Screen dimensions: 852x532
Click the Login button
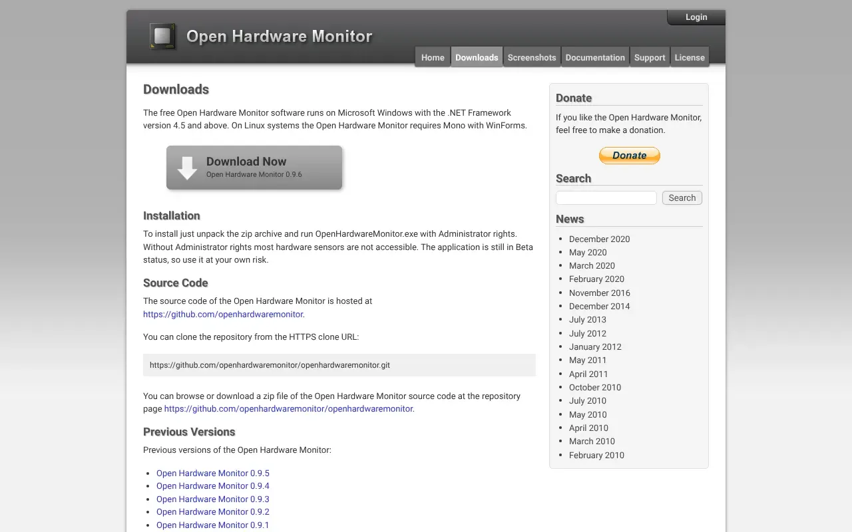pyautogui.click(x=696, y=17)
